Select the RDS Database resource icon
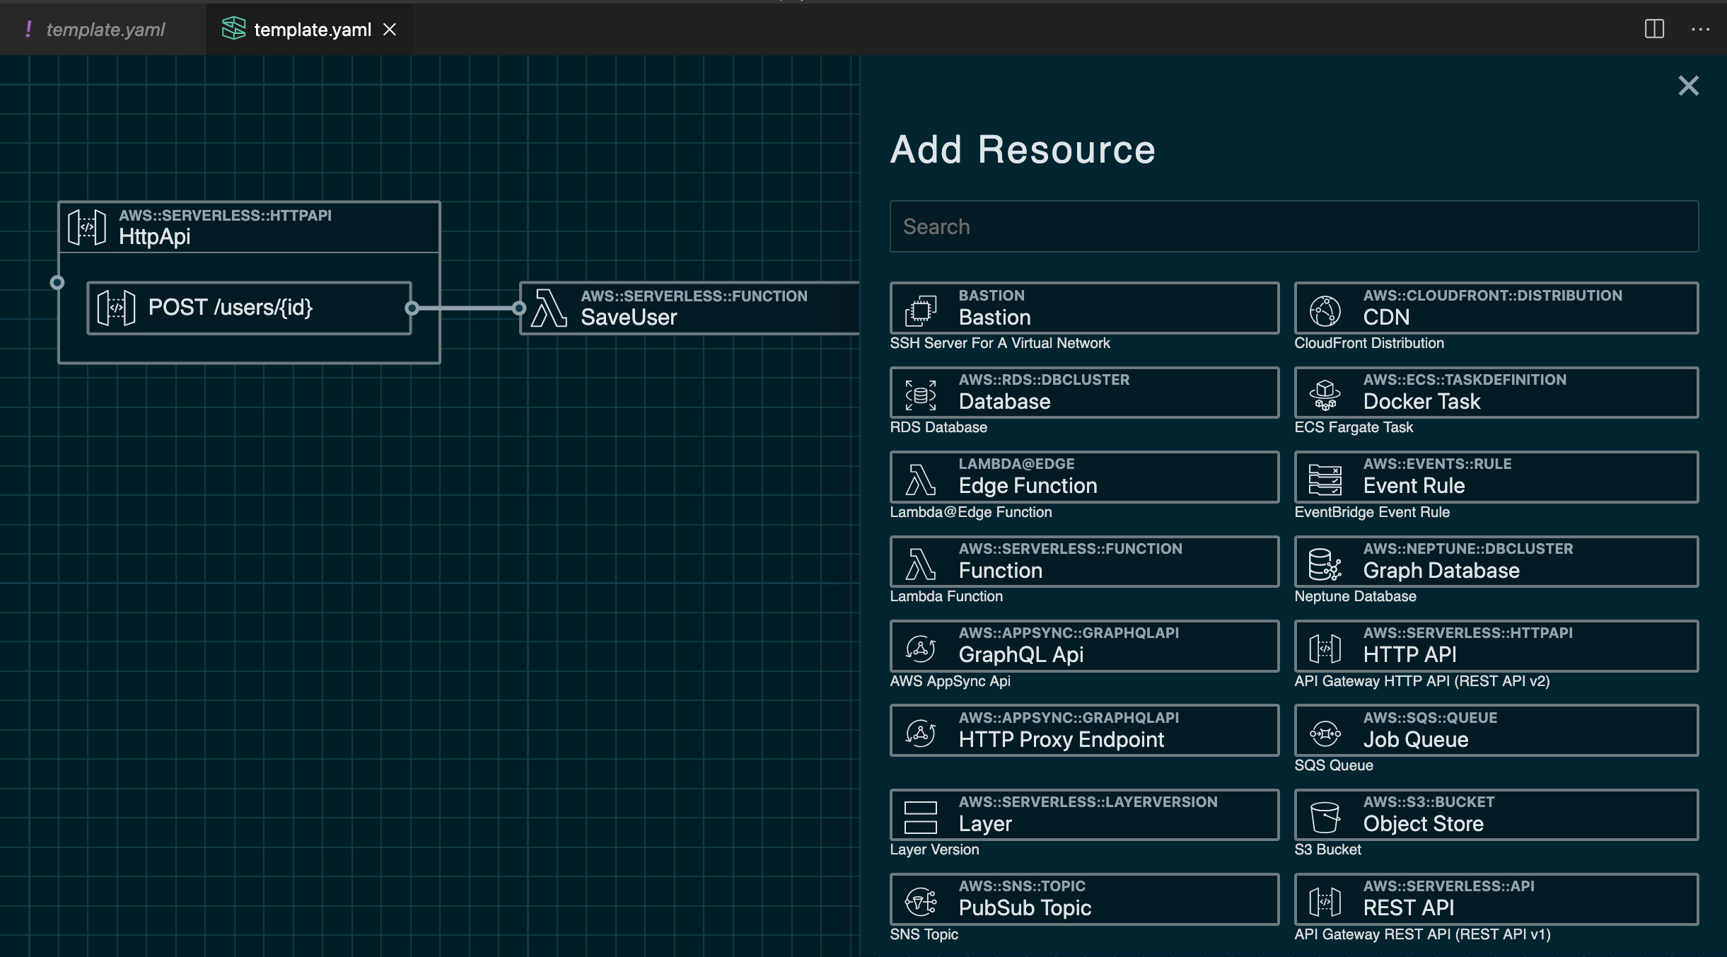This screenshot has height=957, width=1727. [921, 393]
